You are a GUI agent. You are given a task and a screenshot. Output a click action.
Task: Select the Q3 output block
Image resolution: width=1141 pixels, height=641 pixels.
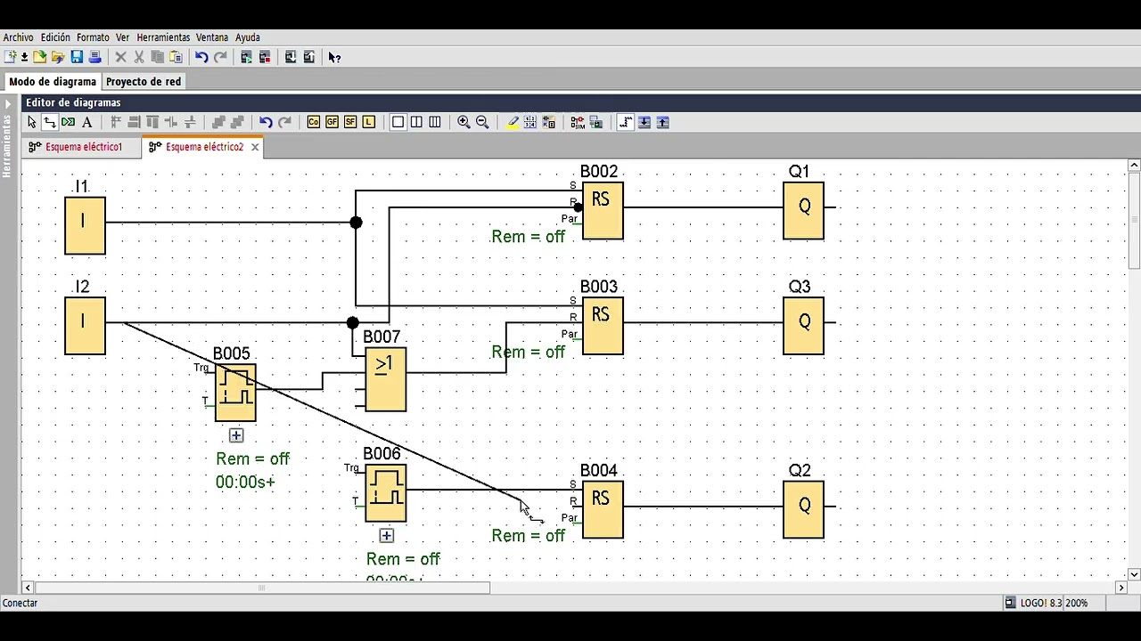click(x=804, y=326)
